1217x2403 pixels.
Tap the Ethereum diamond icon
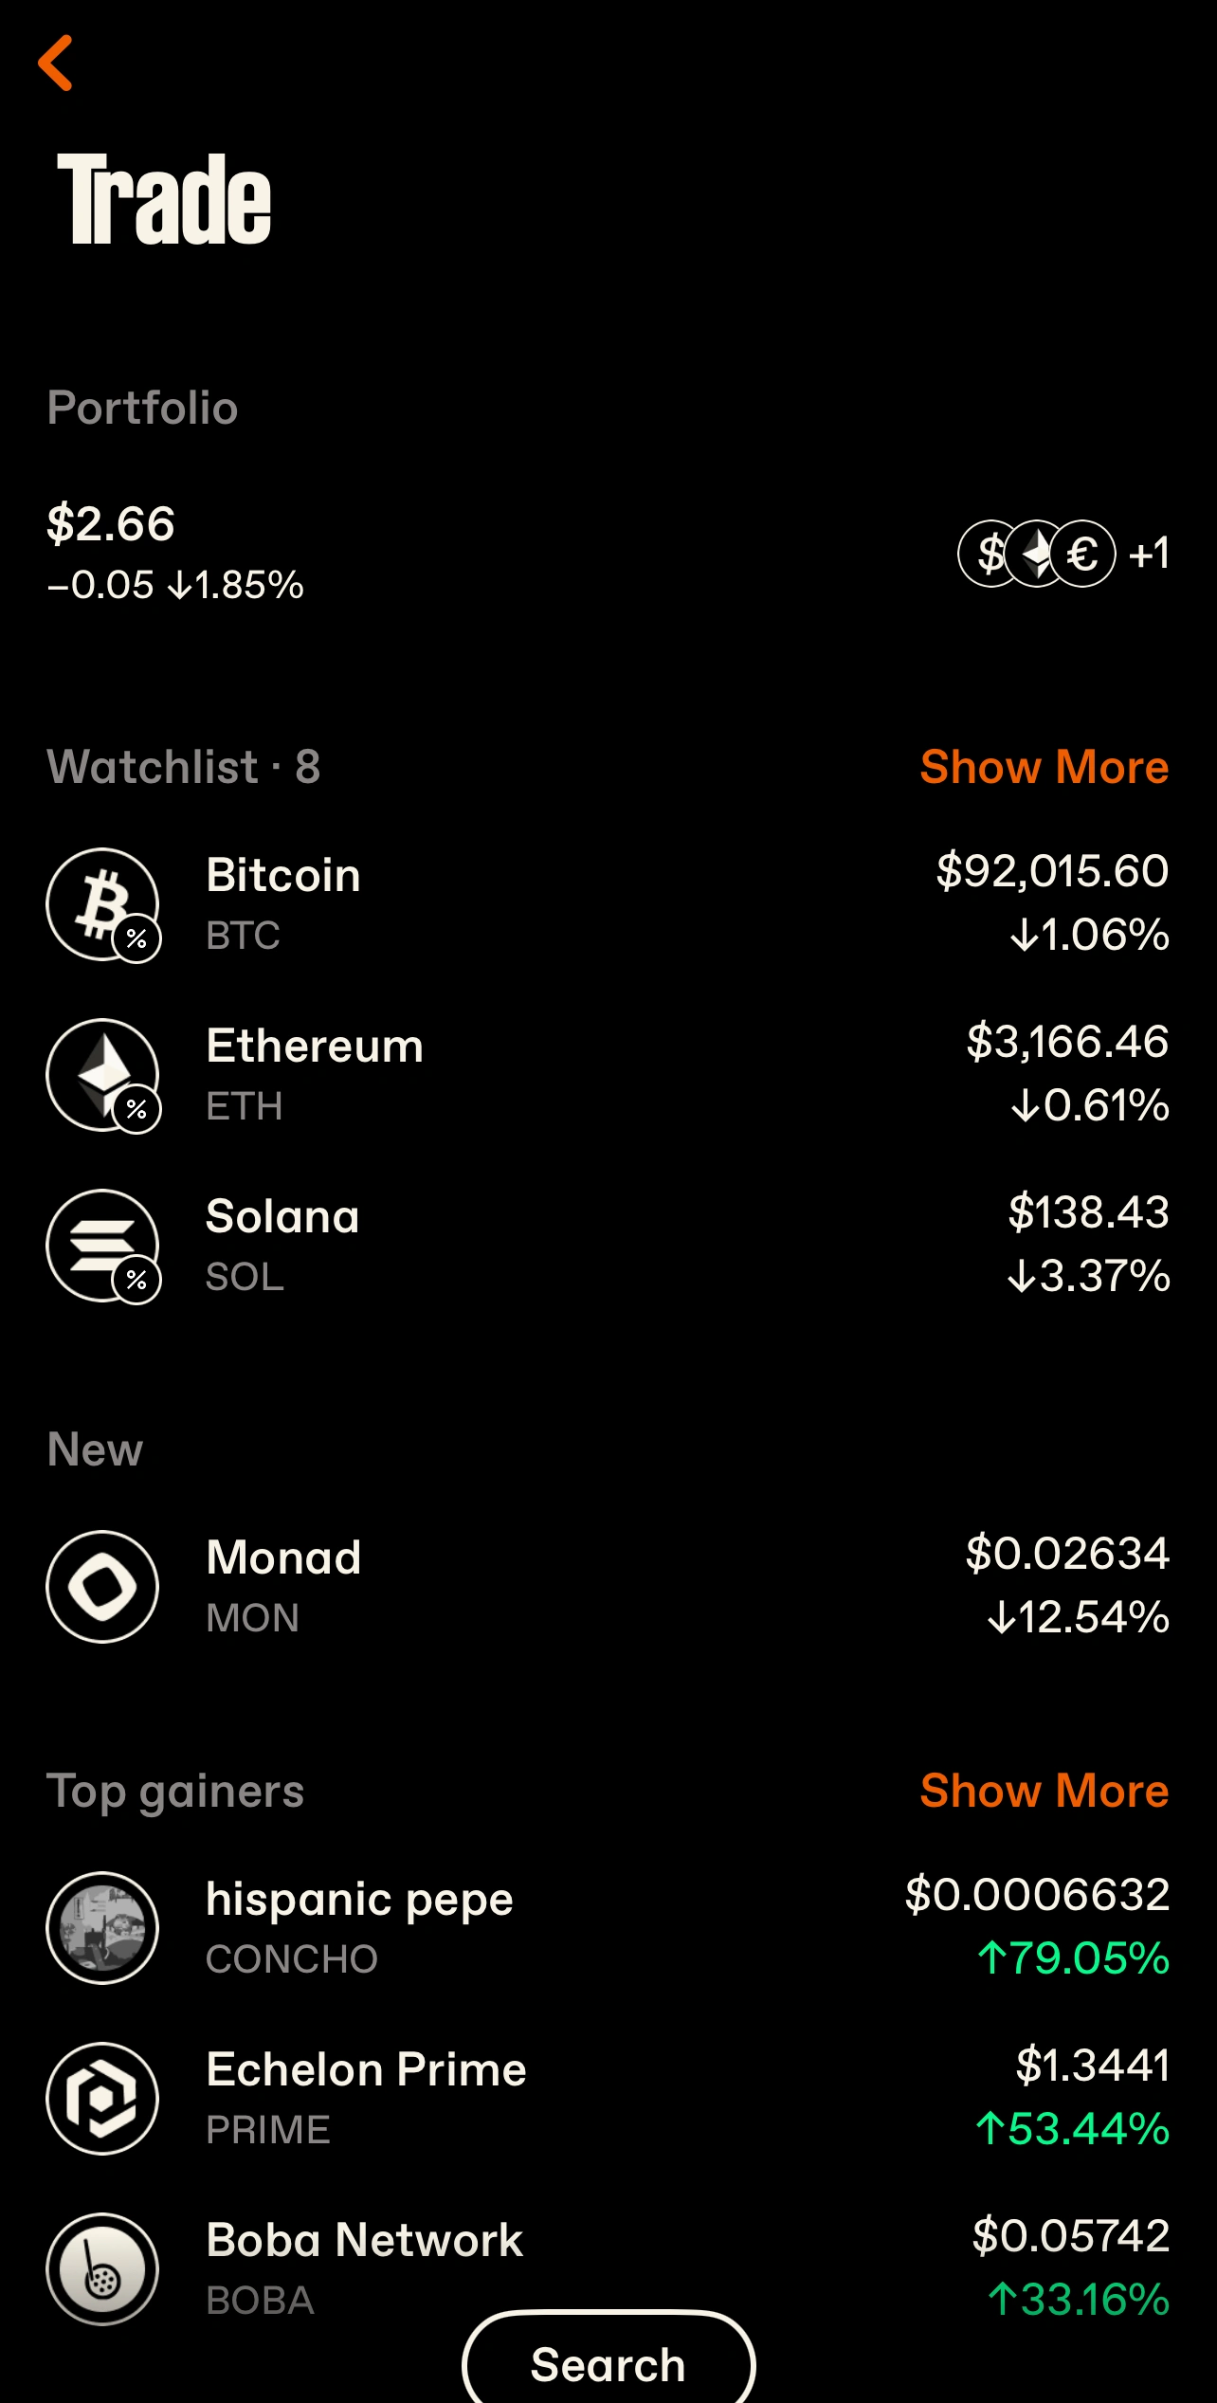point(102,1074)
